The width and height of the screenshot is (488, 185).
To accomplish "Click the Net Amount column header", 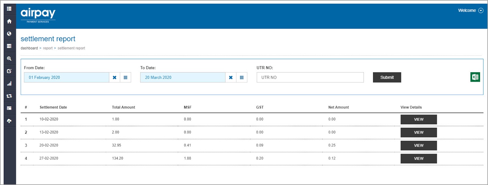I will 339,107.
